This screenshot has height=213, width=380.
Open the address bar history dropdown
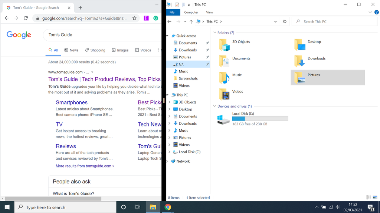coord(275,21)
